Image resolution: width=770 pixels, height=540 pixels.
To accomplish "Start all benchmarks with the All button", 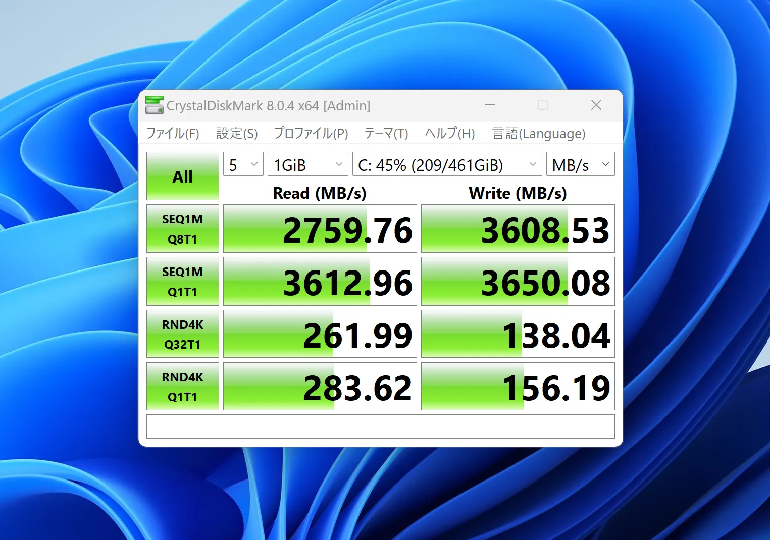I will pos(183,176).
